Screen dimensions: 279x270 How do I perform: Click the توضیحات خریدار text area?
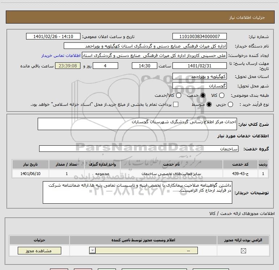(x=137, y=192)
